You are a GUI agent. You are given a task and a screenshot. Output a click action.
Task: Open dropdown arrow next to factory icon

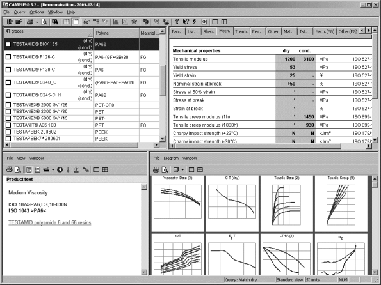[x=53, y=170]
